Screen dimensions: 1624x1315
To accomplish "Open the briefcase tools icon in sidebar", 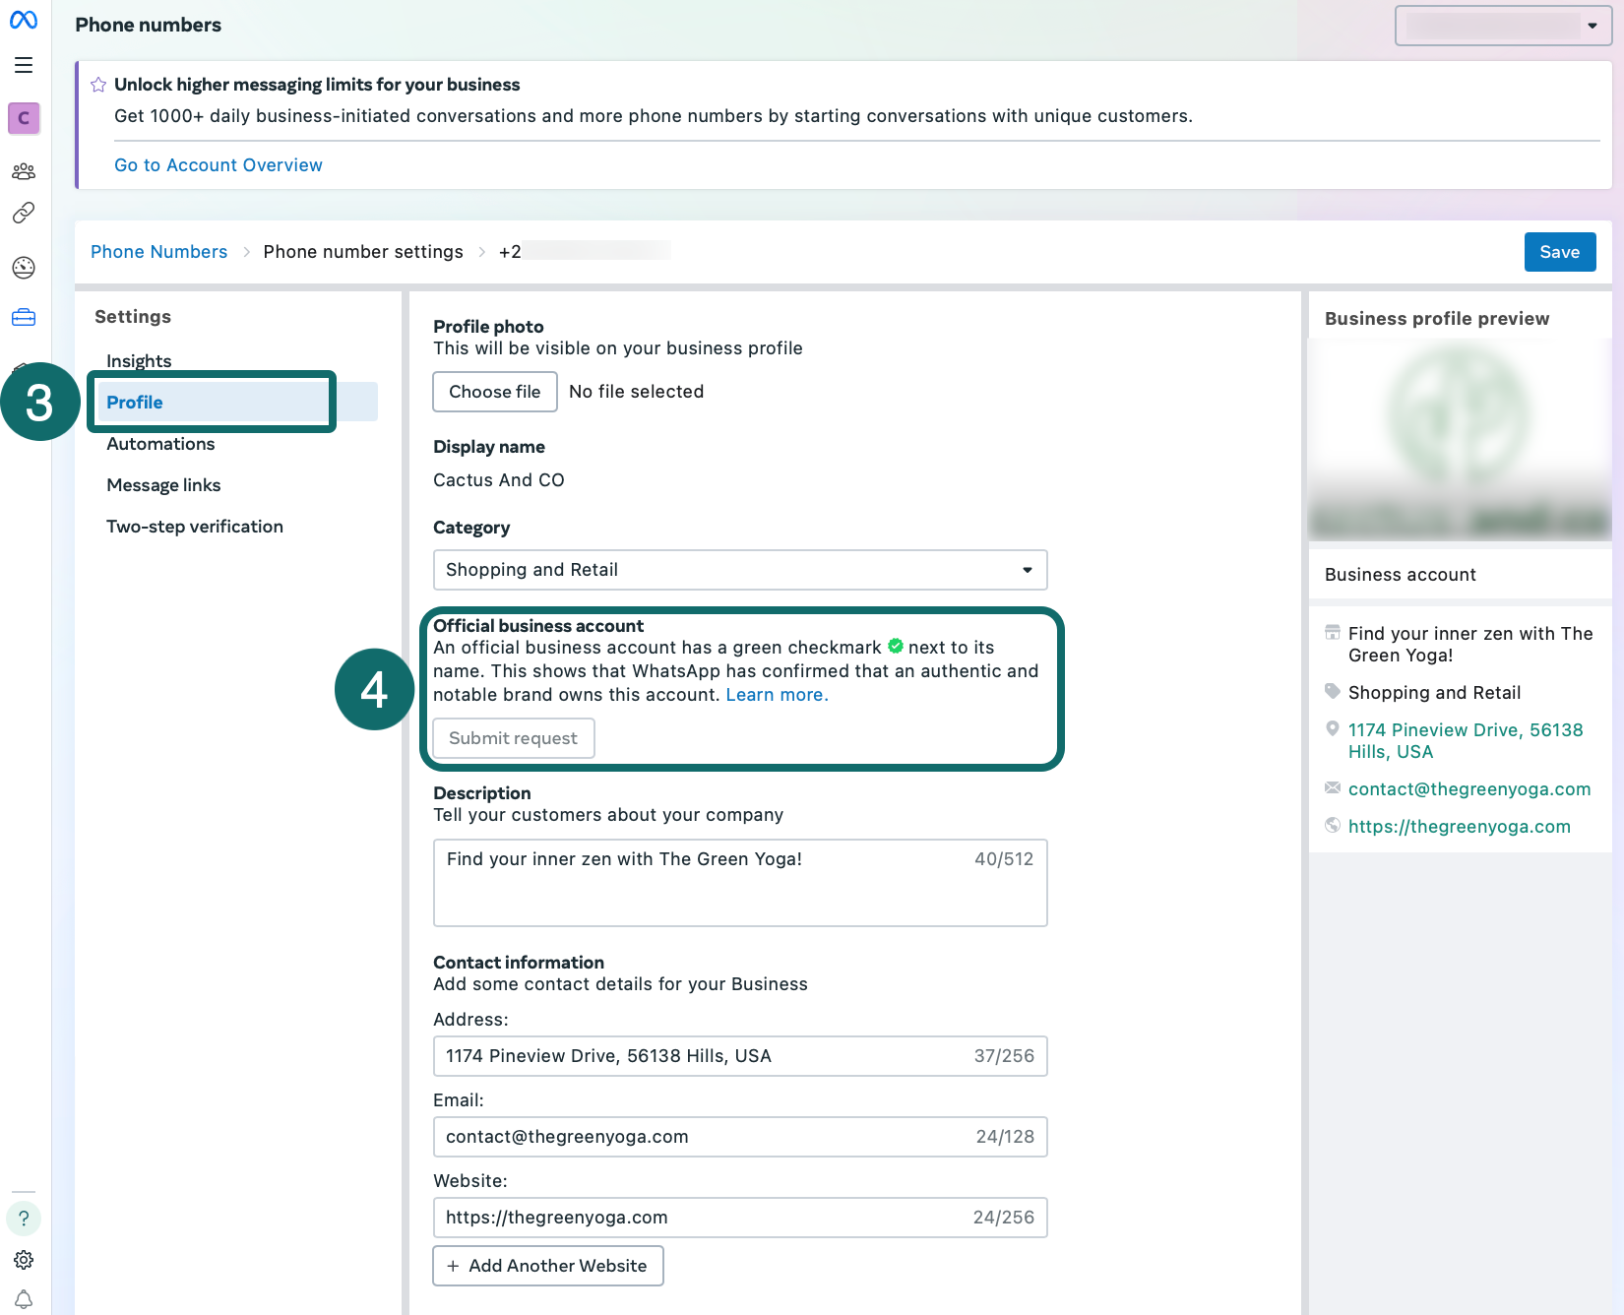I will [x=24, y=317].
